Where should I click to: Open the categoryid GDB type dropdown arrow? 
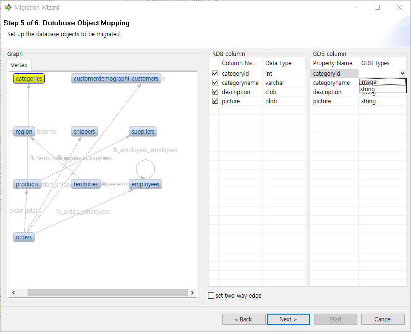[402, 73]
